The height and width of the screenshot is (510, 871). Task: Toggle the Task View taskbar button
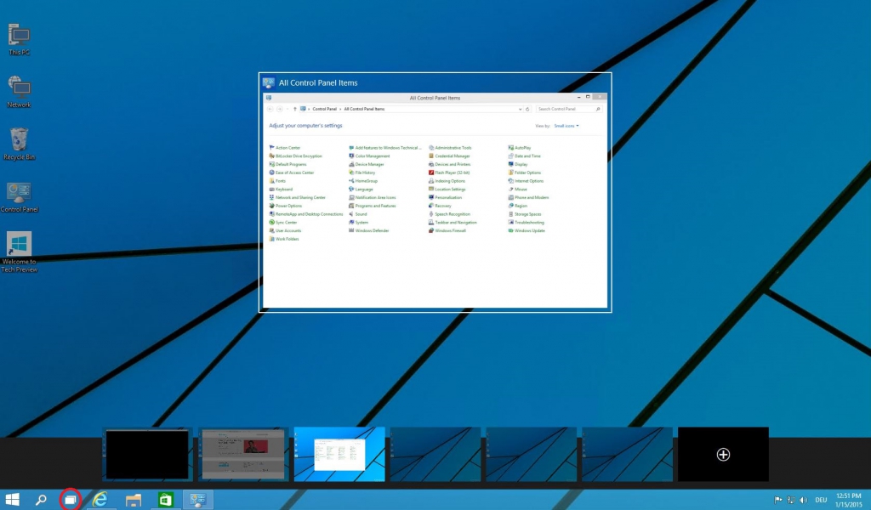[x=71, y=500]
